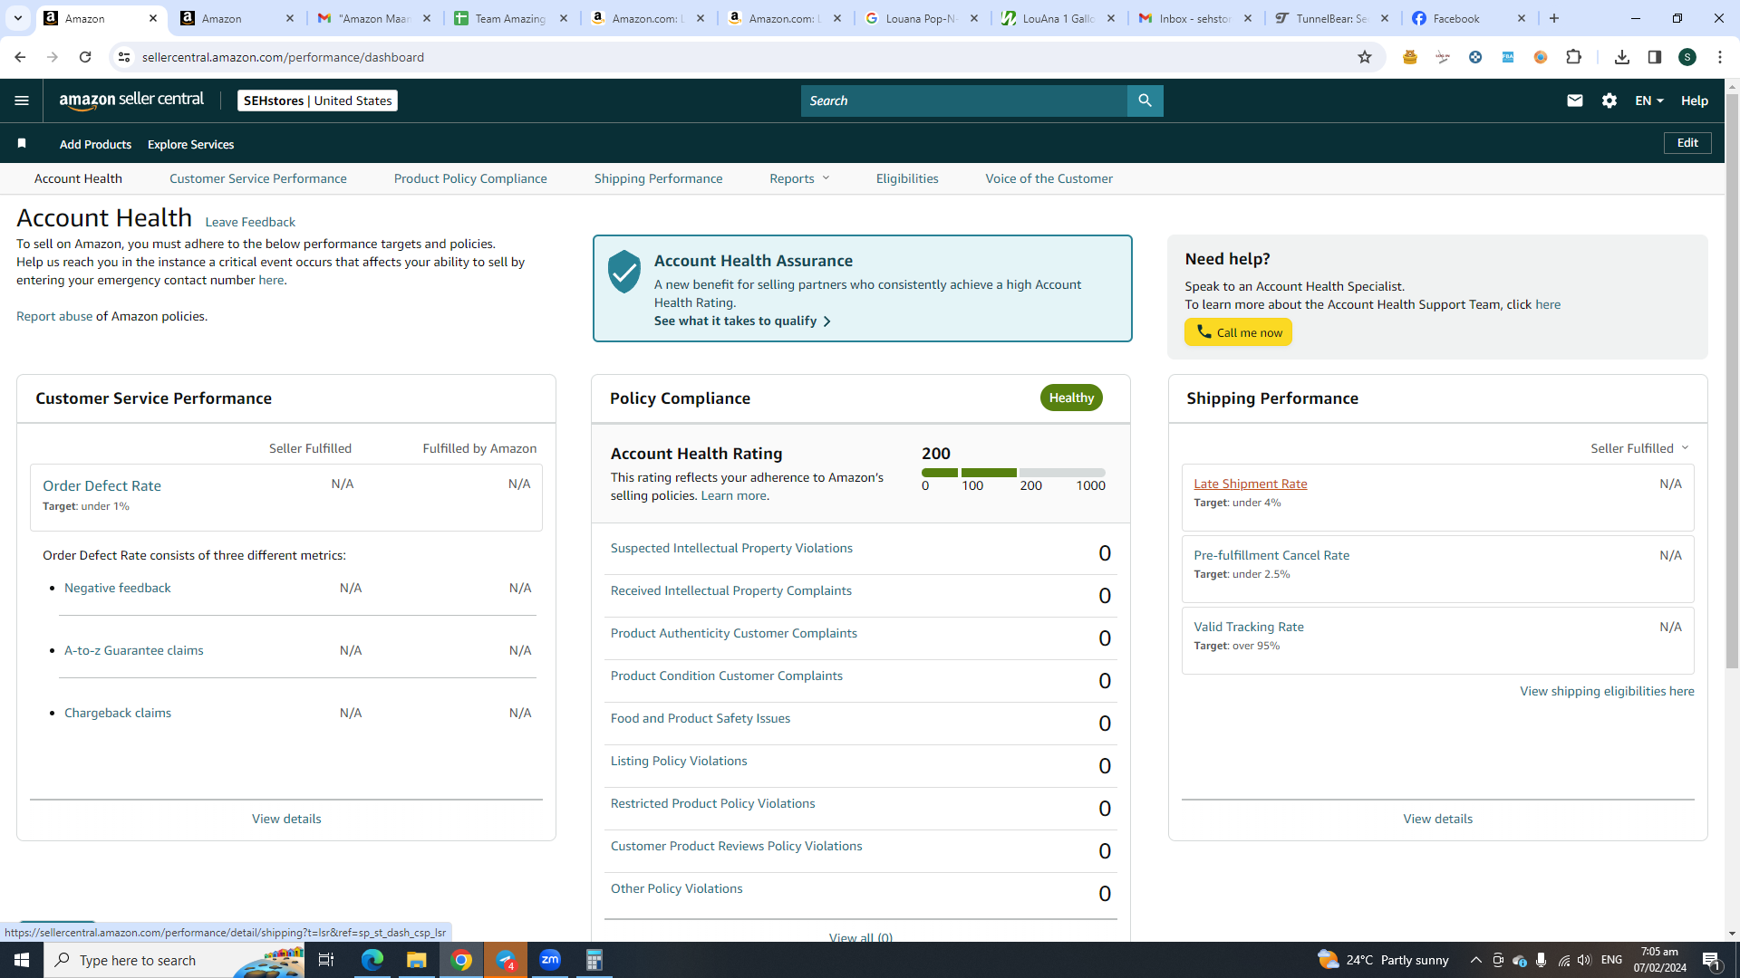Viewport: 1740px width, 978px height.
Task: Click the Edit button
Action: click(1687, 143)
